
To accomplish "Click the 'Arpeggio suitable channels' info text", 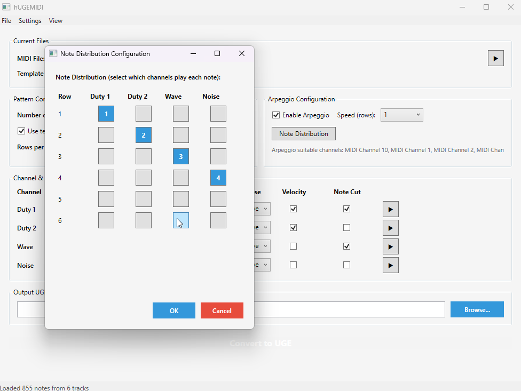I will [388, 150].
